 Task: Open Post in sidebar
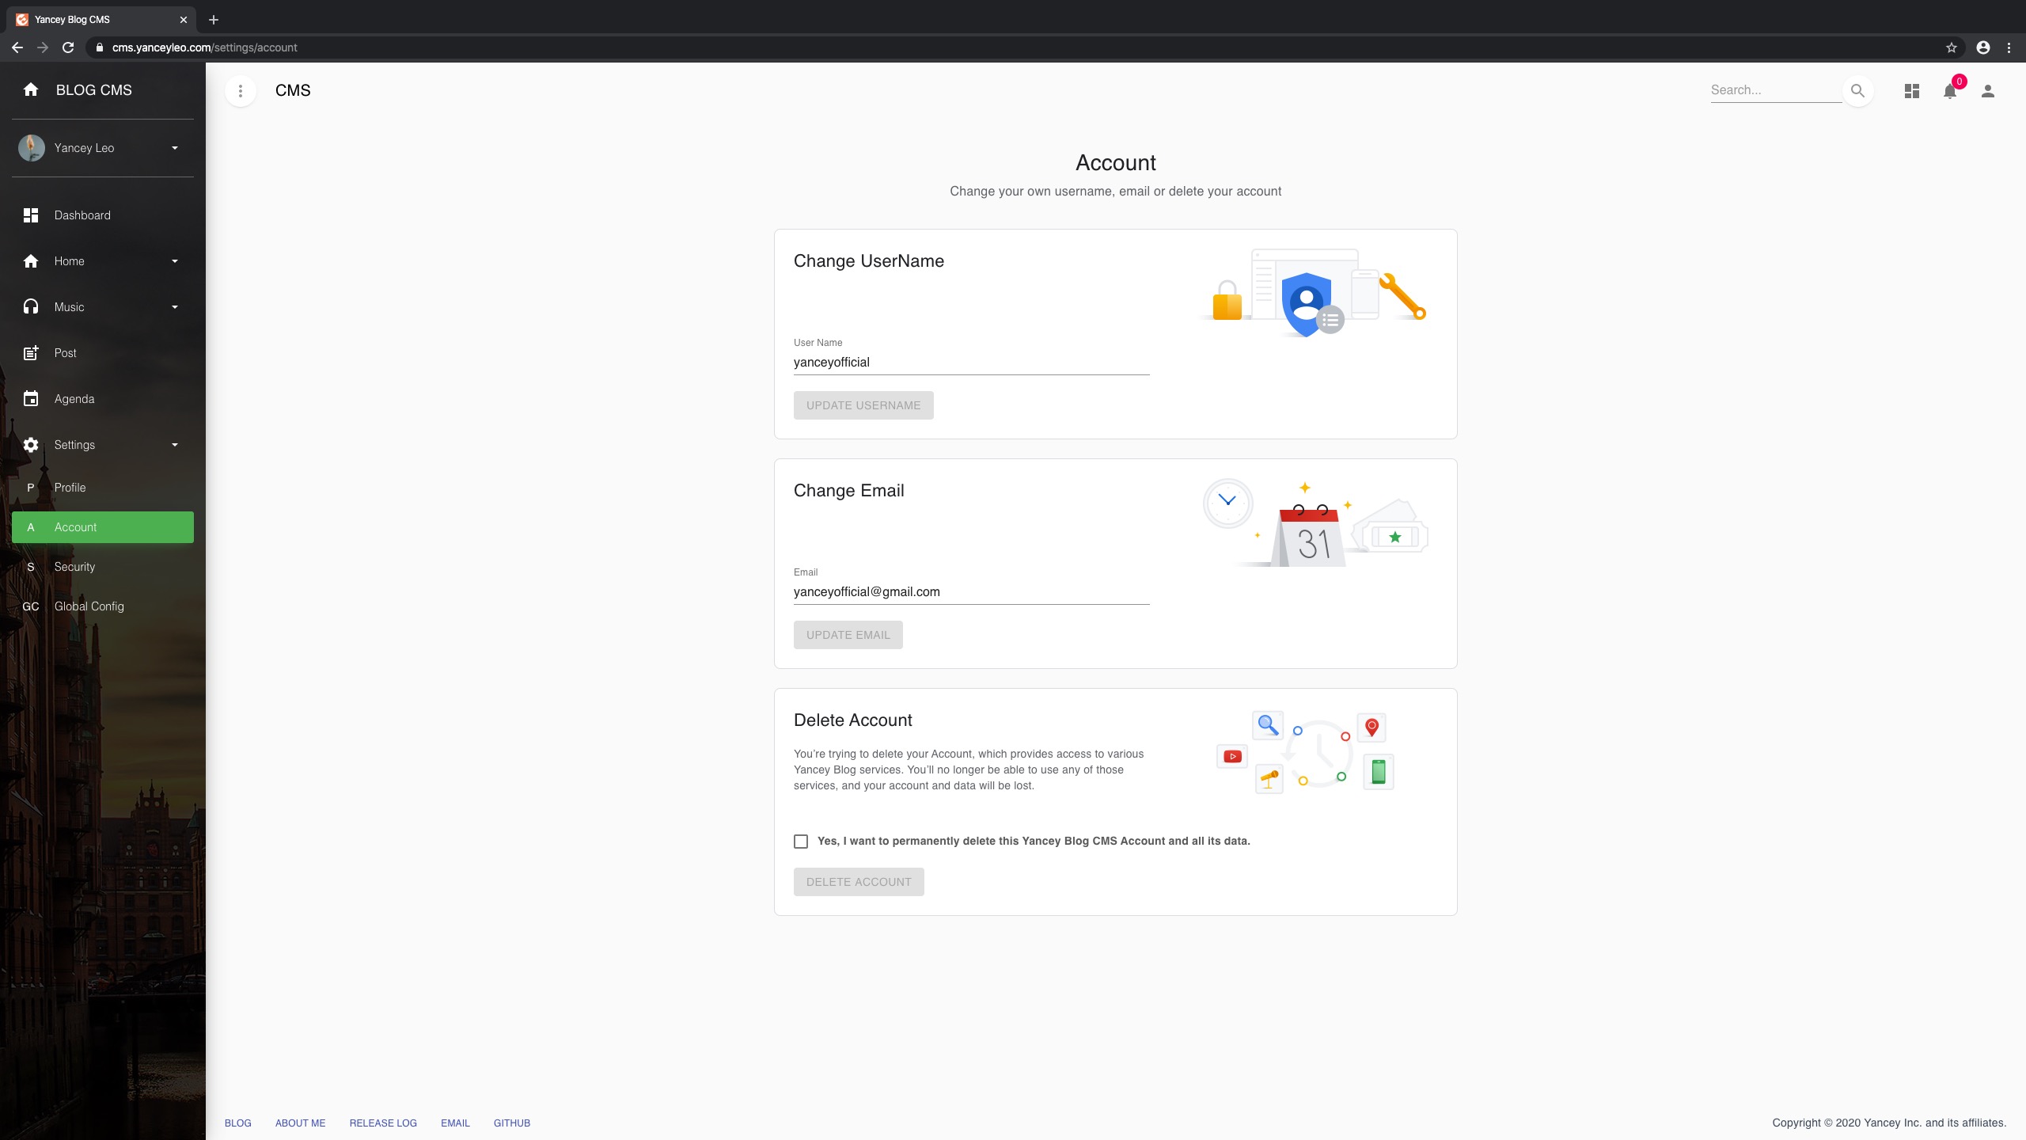tap(103, 353)
